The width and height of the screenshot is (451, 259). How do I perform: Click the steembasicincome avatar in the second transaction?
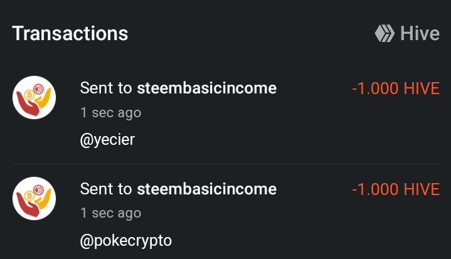[x=34, y=199]
